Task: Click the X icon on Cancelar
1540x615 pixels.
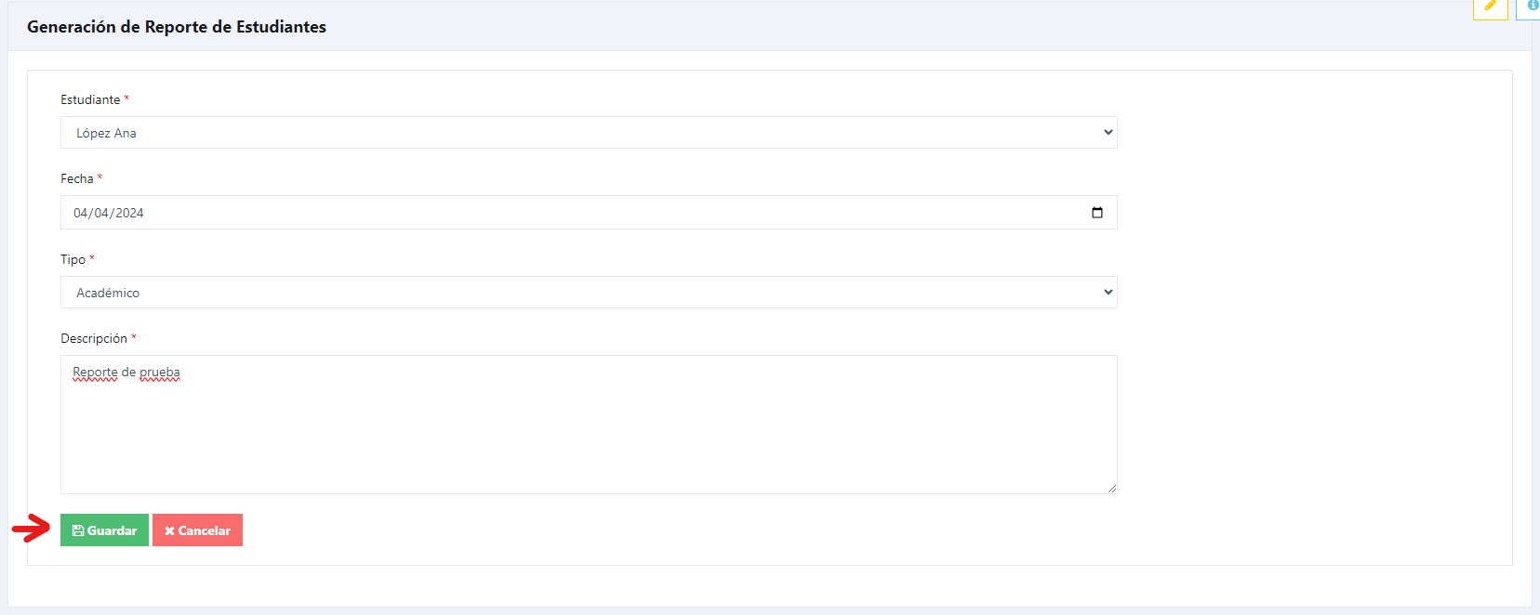Action: [169, 531]
